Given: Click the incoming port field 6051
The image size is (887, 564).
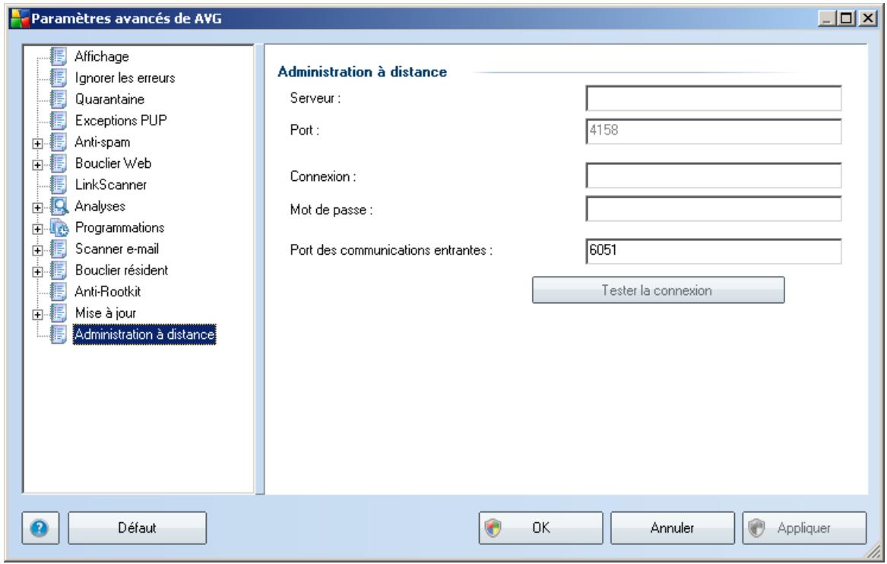Looking at the screenshot, I should pos(714,251).
